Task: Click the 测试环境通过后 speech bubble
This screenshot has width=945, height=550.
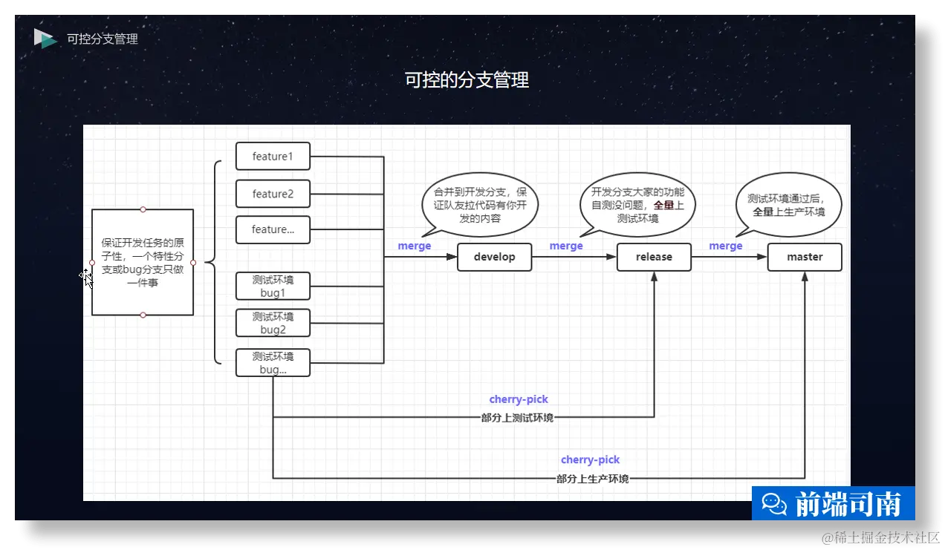Action: click(790, 203)
